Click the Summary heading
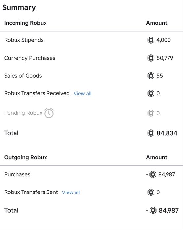 point(19,8)
